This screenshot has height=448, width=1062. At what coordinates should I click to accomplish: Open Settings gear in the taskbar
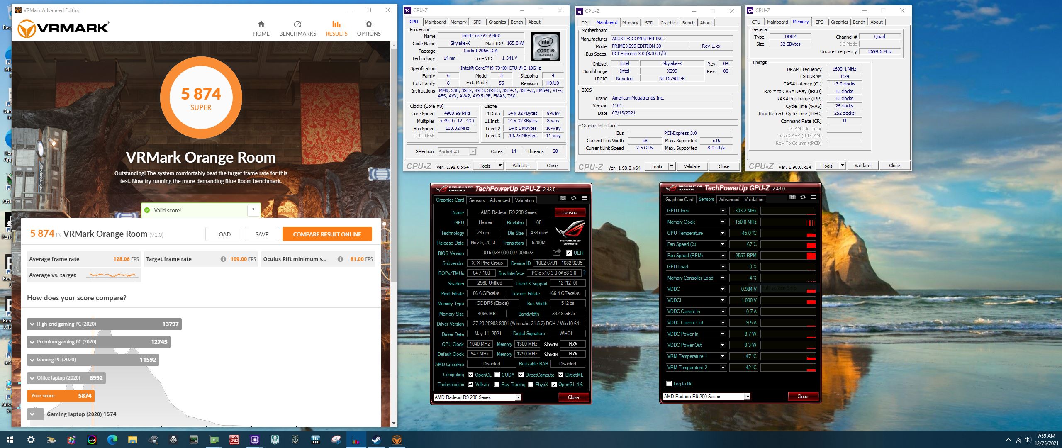pos(31,440)
